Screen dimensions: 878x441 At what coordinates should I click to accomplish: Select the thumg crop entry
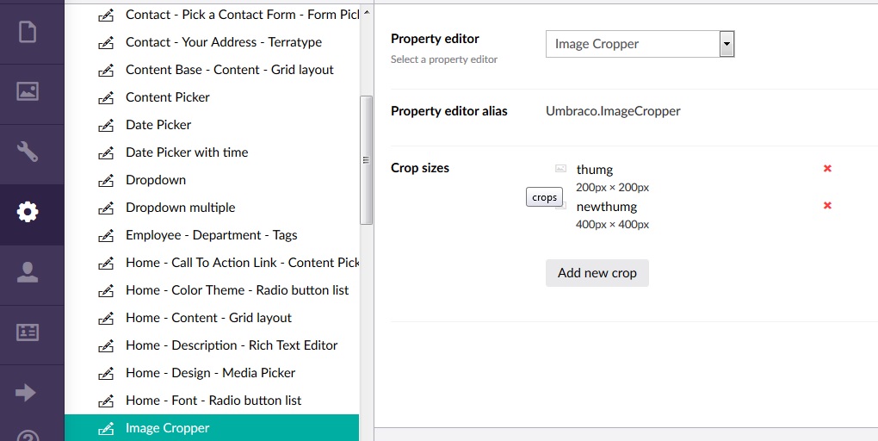tap(595, 169)
